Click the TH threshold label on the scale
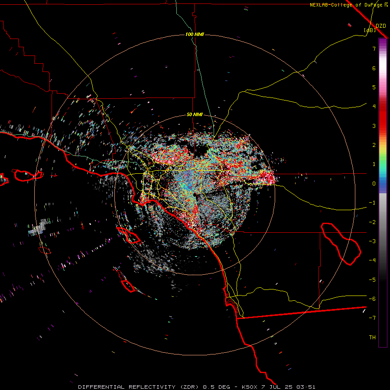Screen dimensions: 390x390 372,338
